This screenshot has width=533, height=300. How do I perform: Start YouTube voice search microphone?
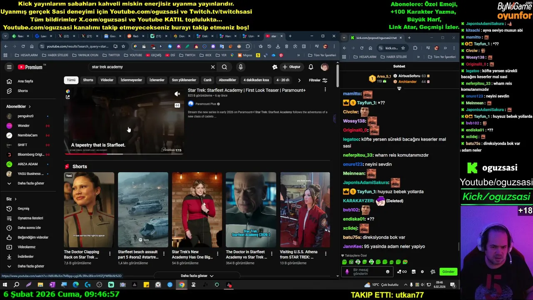[x=241, y=67]
